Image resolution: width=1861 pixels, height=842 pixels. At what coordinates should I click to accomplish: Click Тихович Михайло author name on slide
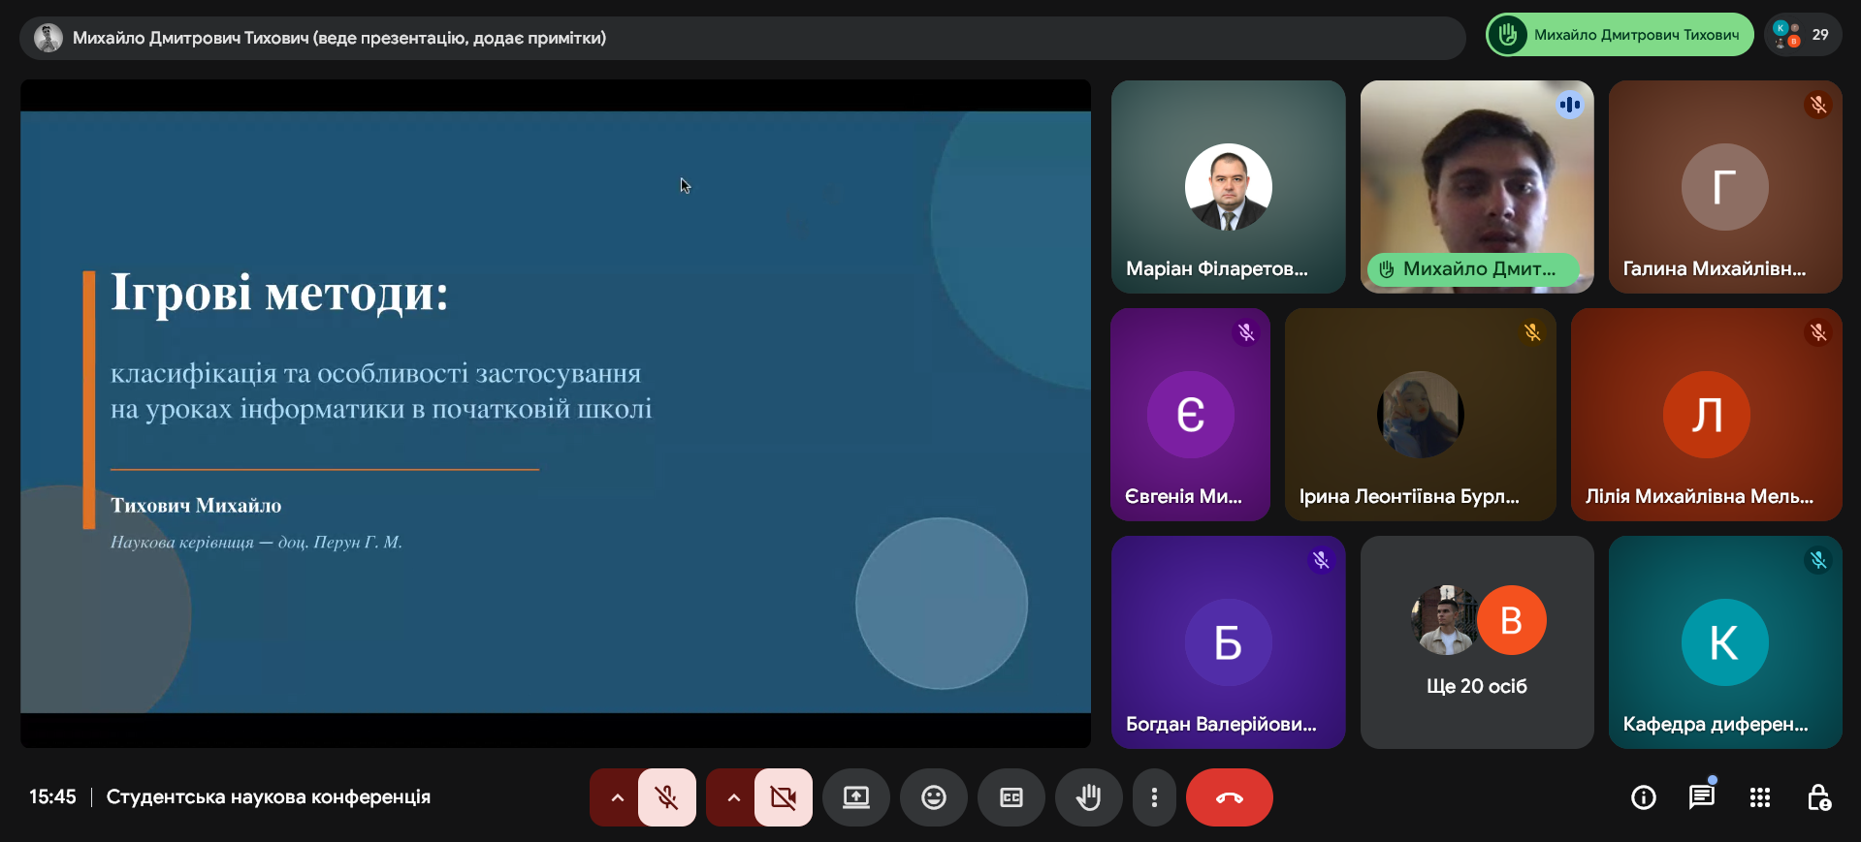point(196,506)
